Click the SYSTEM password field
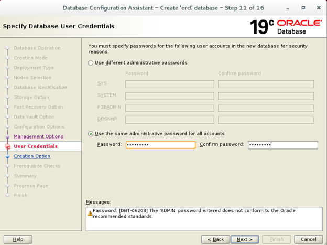Screen dimensions: 327x245 (x=170, y=96)
